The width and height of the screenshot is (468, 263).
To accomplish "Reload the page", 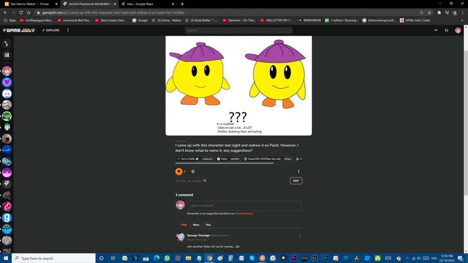I will pos(21,12).
